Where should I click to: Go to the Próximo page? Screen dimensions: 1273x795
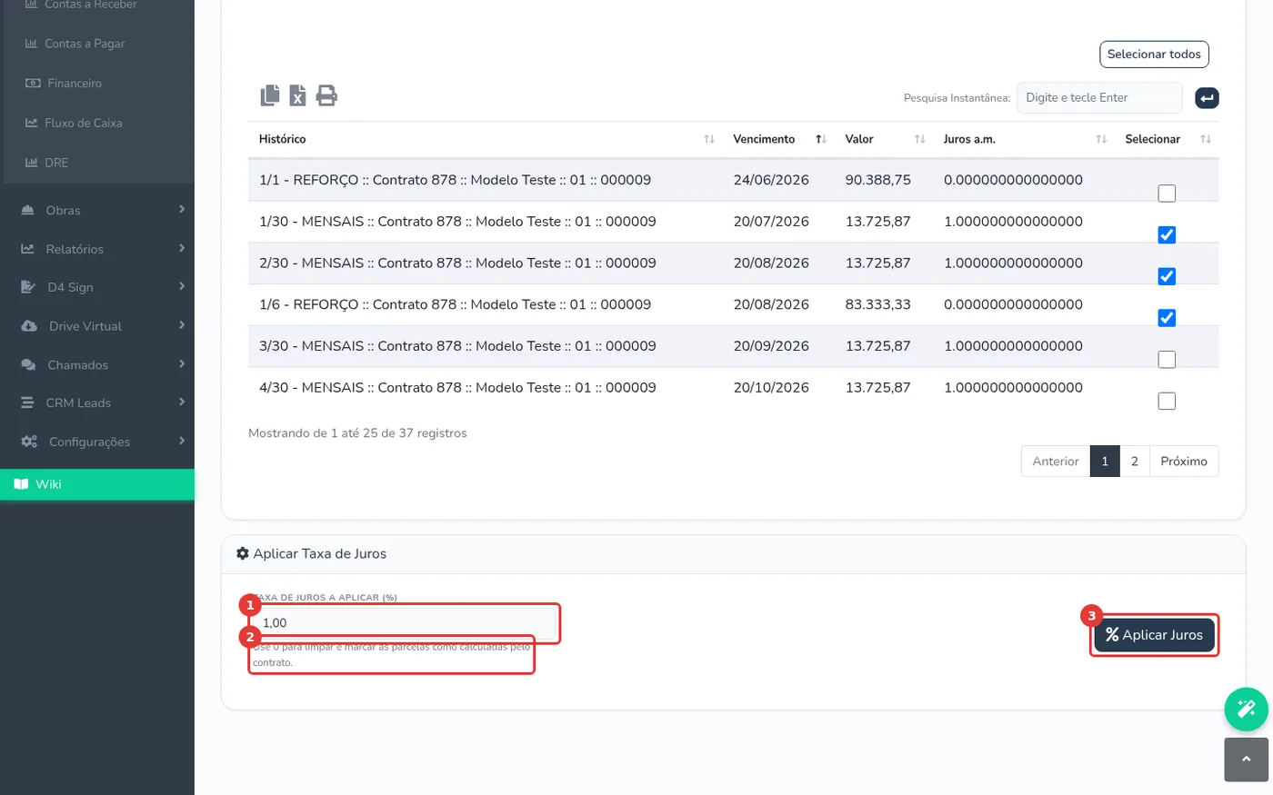[x=1184, y=462]
